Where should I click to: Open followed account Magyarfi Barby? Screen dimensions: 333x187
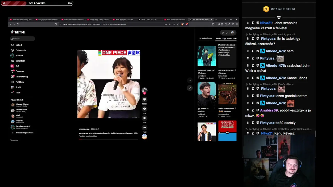click(20, 105)
